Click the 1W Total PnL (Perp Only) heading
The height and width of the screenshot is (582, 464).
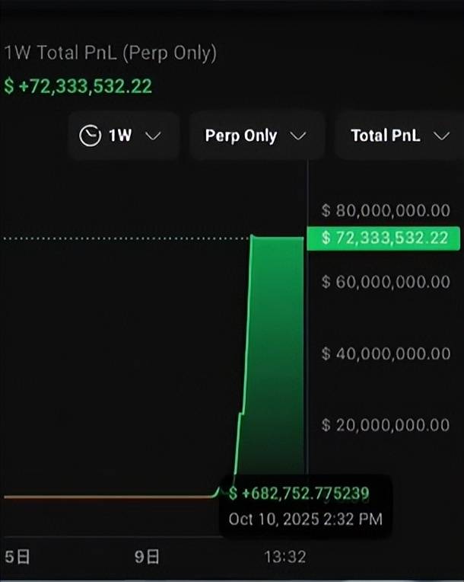click(111, 53)
